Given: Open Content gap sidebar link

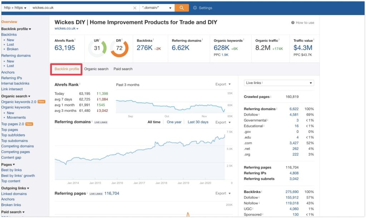Looking at the screenshot, I should tap(11, 157).
